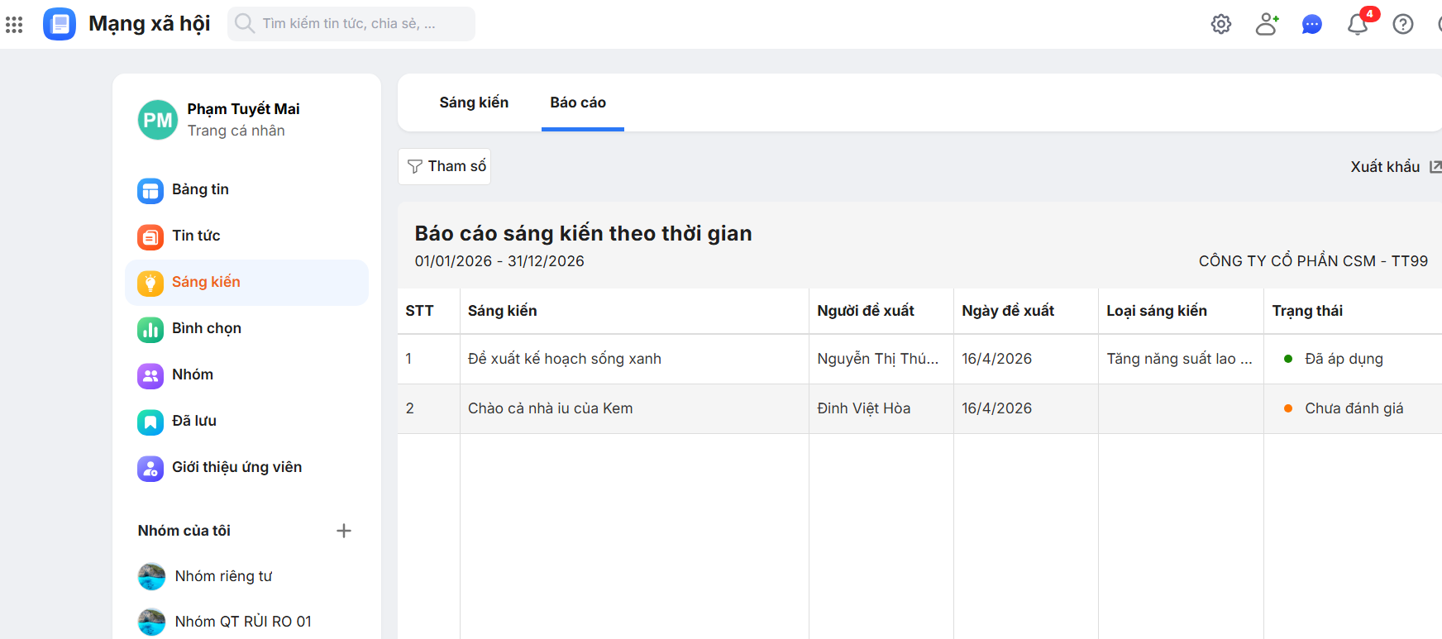
Task: Click the plus icon beside Nhóm của tôi
Action: click(344, 531)
